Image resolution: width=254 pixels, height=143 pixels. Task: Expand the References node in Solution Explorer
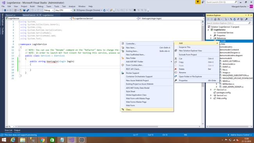[x=211, y=38]
